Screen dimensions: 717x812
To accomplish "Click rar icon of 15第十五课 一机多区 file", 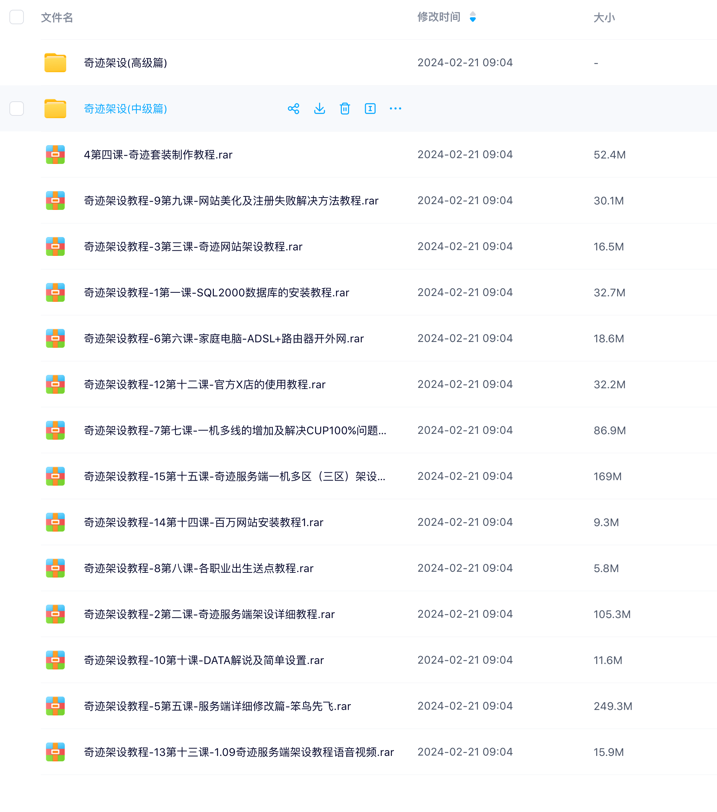I will [55, 476].
